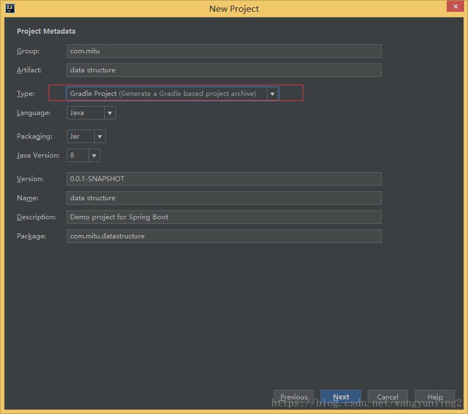Image resolution: width=468 pixels, height=414 pixels.
Task: Go back with the Previous button
Action: coord(294,397)
